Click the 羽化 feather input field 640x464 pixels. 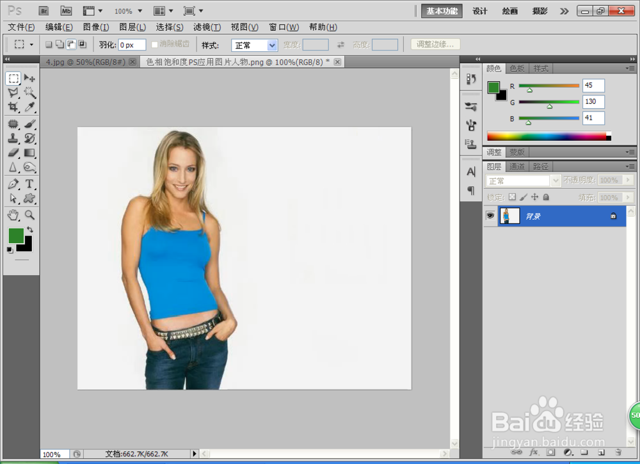tap(132, 45)
